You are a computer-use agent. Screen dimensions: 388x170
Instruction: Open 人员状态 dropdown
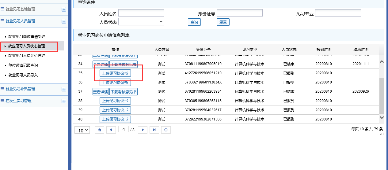[141, 22]
